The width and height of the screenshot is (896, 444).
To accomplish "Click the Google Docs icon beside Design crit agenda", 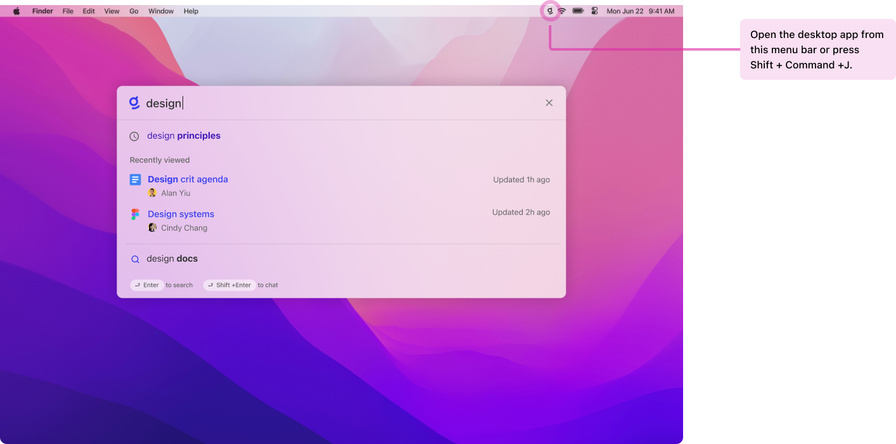I will pos(135,179).
